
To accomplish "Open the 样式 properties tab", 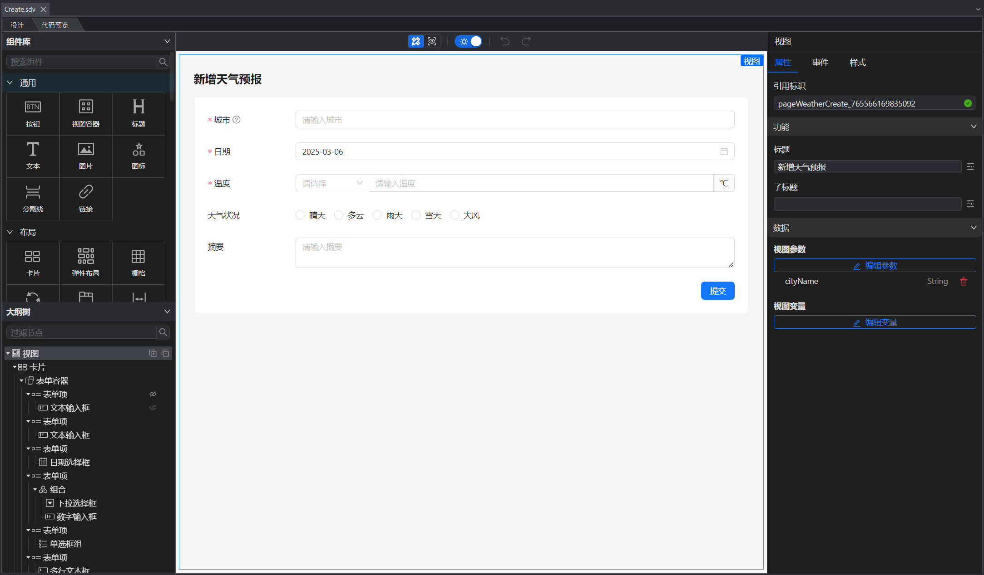I will click(x=857, y=63).
